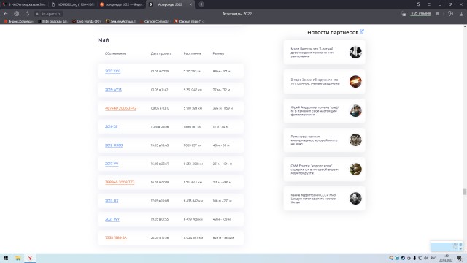Click the Расстояние column header
The image size is (467, 263).
(193, 53)
